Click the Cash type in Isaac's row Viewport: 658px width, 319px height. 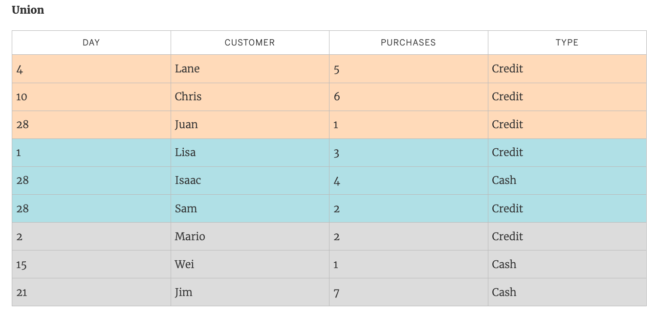[x=504, y=181]
